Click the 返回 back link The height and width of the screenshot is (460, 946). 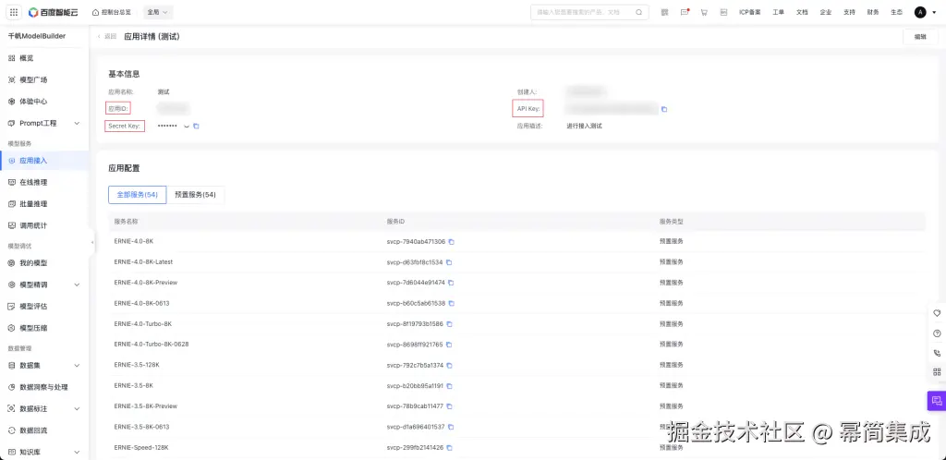[x=107, y=37]
